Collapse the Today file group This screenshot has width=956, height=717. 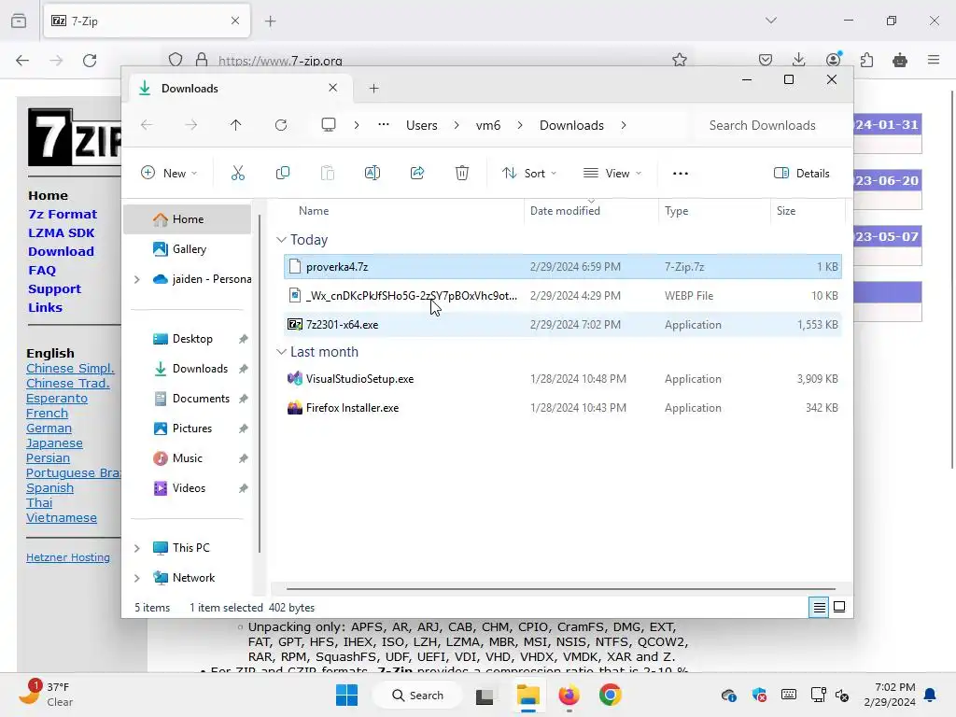tap(281, 240)
